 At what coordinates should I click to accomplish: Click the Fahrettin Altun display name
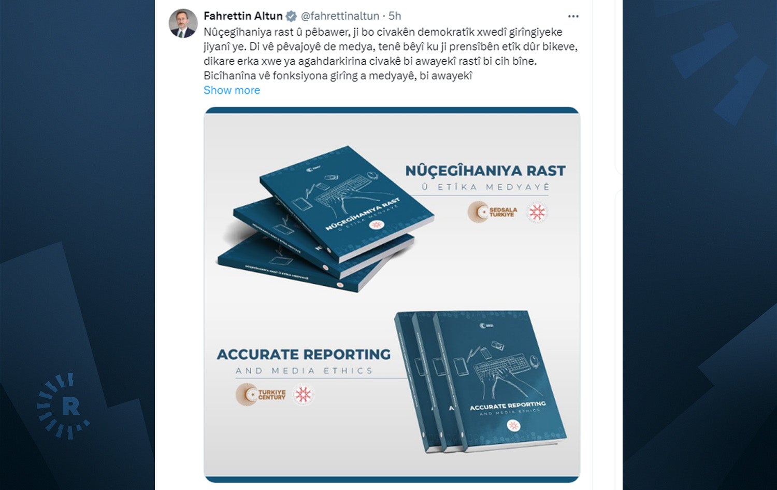[x=243, y=16]
